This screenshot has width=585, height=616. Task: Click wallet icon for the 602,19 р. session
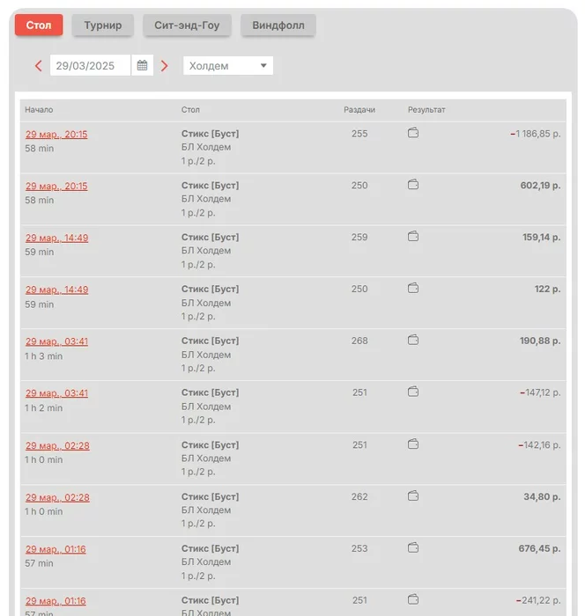413,186
